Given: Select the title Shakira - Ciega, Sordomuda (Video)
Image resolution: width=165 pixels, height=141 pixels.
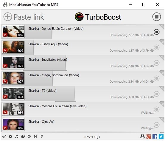Looking at the screenshot, I should click(54, 75).
